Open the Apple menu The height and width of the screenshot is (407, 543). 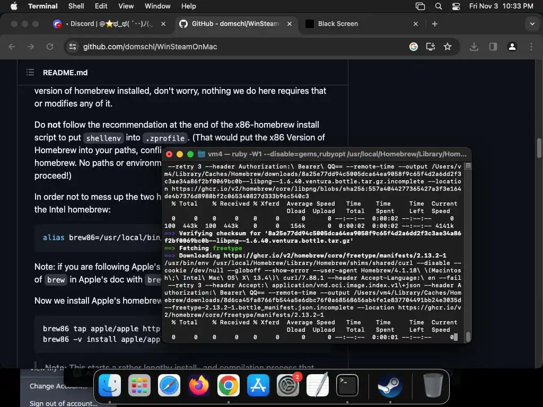pyautogui.click(x=14, y=6)
